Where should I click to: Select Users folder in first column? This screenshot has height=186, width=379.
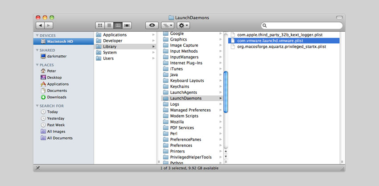(125, 58)
